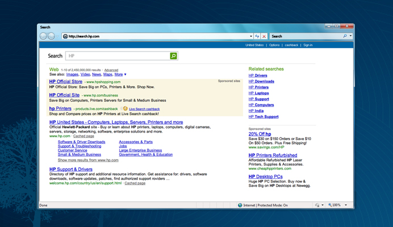Viewport: 393px width, 227px height.
Task: Open Cached page for www.hp.com result
Action: (x=83, y=136)
